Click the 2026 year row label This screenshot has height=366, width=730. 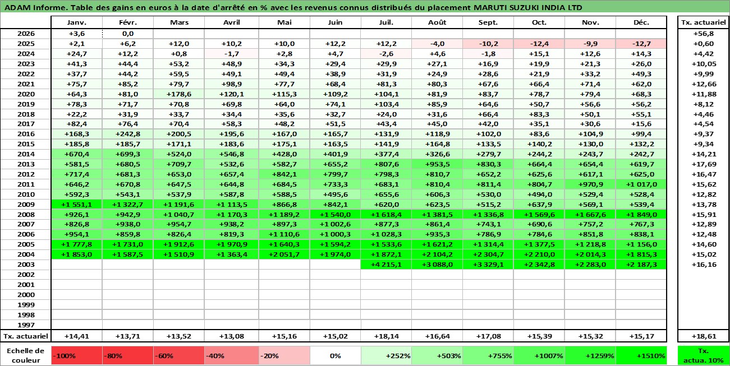pyautogui.click(x=25, y=34)
